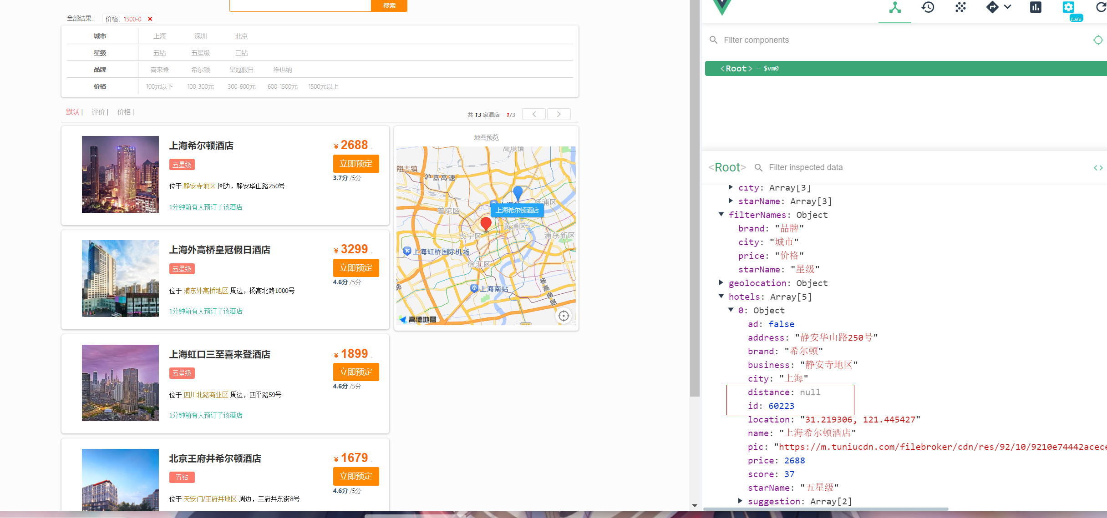Open the Events dots icon in devtools
1107x518 pixels.
[x=960, y=7]
